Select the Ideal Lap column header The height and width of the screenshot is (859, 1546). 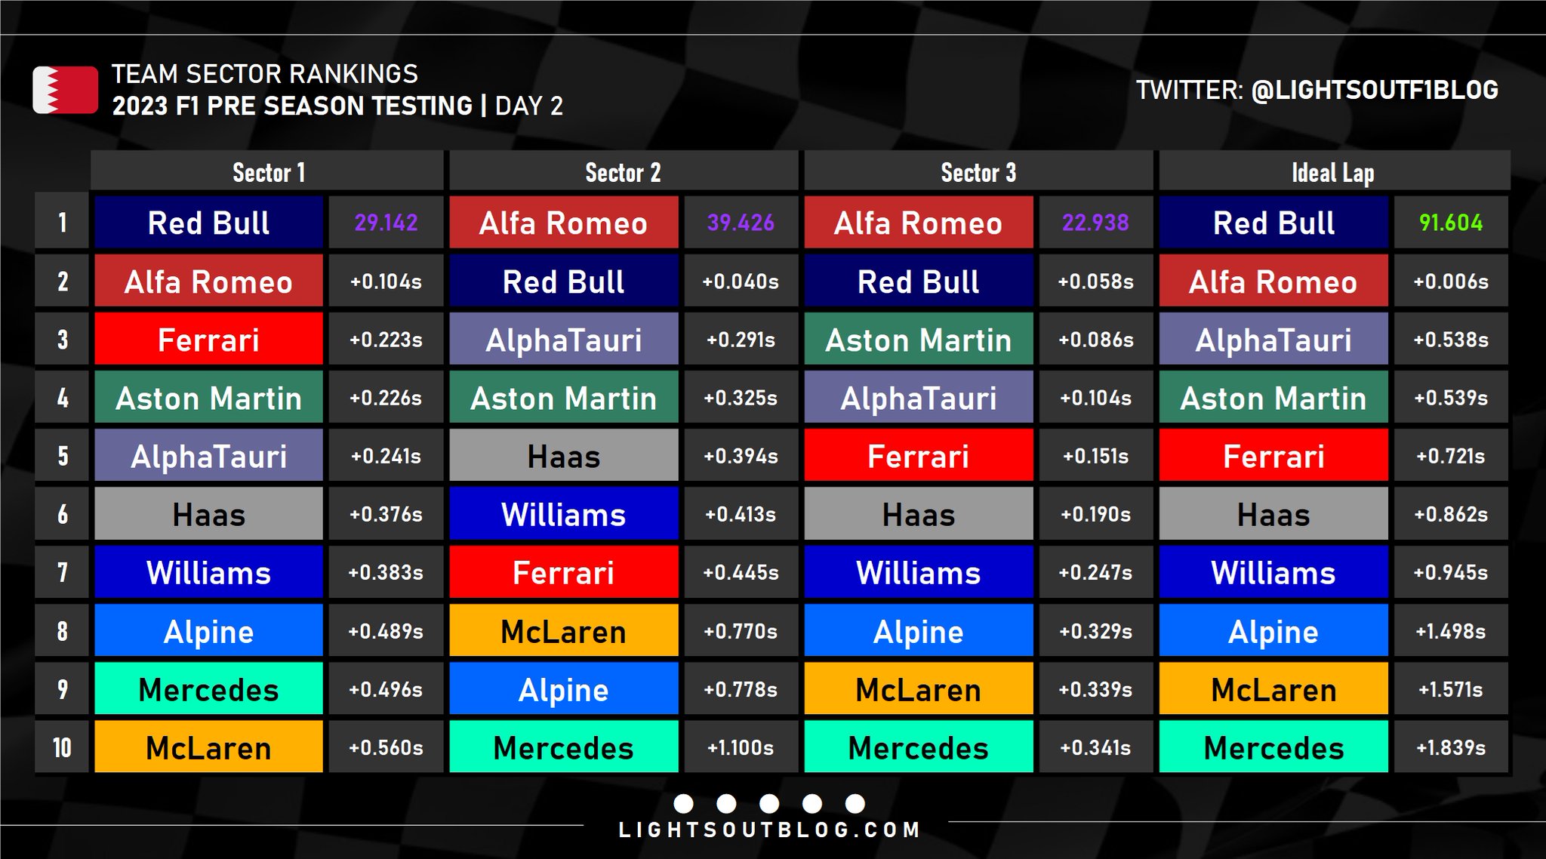(1333, 172)
